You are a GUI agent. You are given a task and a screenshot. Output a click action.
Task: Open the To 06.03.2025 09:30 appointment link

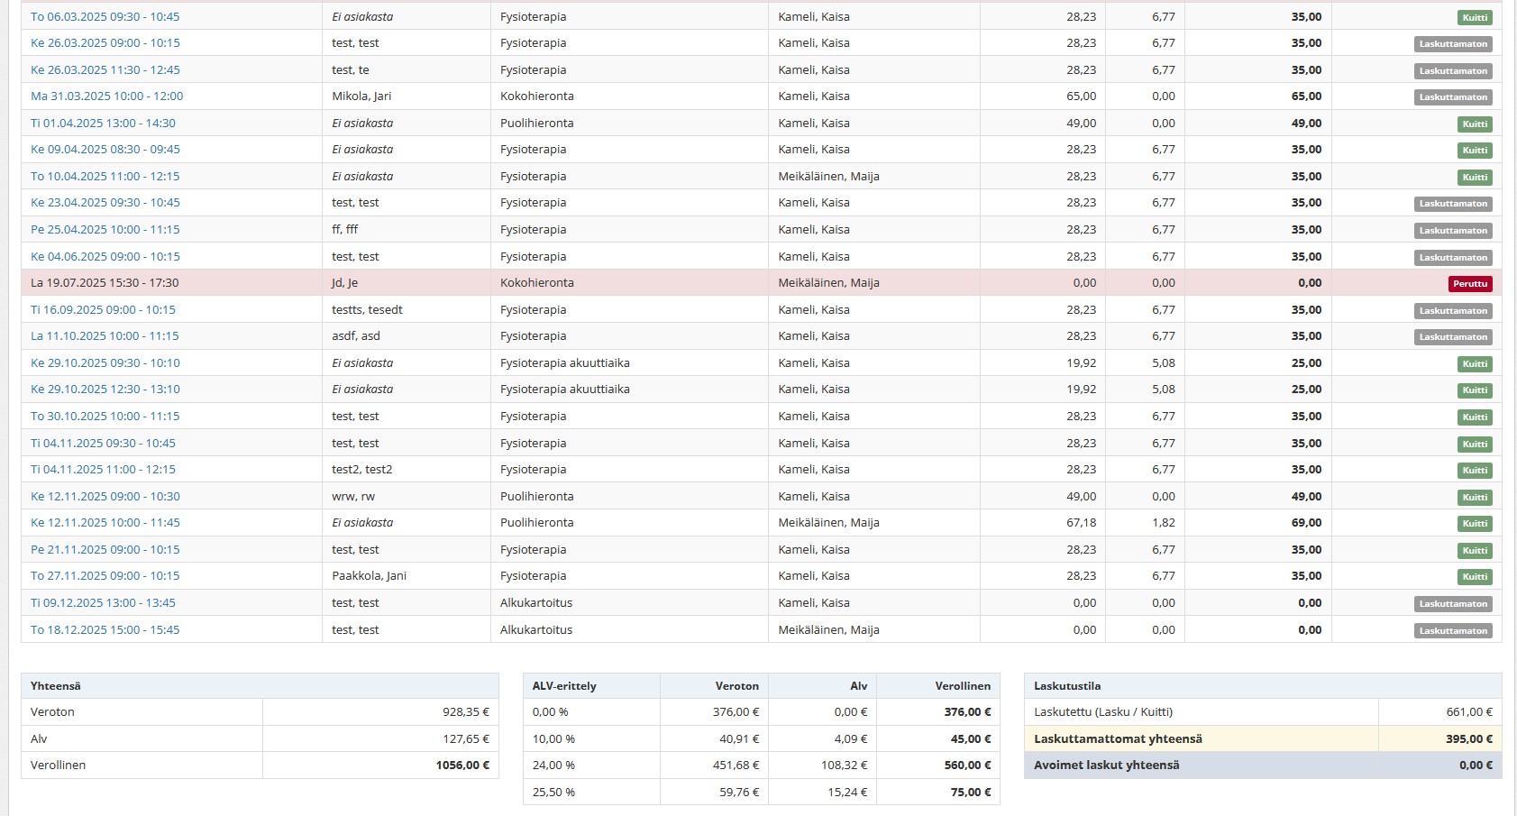coord(105,16)
